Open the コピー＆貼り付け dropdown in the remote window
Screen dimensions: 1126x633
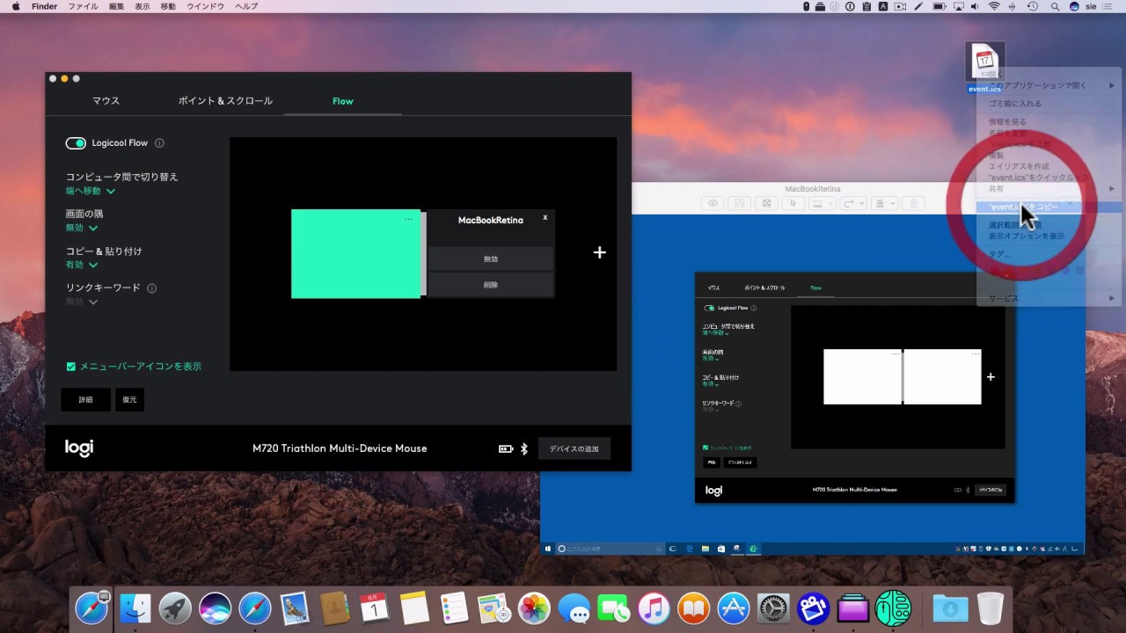coord(710,384)
